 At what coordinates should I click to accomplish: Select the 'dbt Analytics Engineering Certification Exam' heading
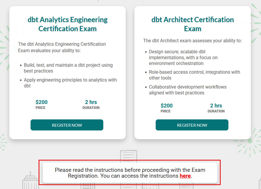[x=68, y=24]
